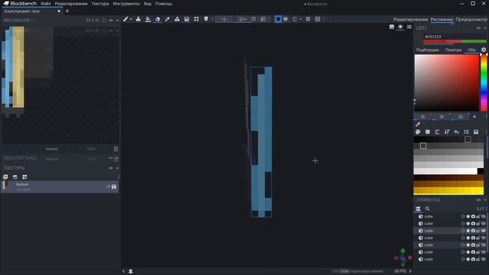Click the rainbow hue slider

pos(484,82)
